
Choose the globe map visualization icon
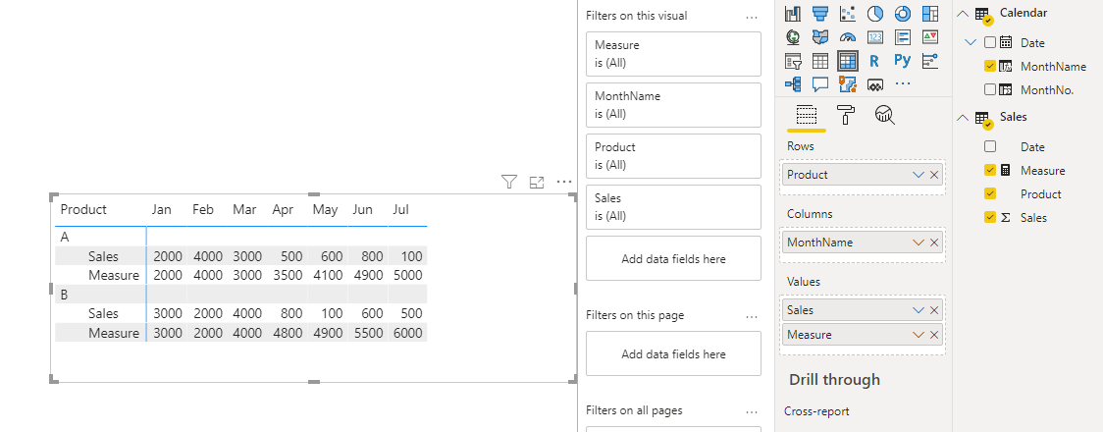794,36
